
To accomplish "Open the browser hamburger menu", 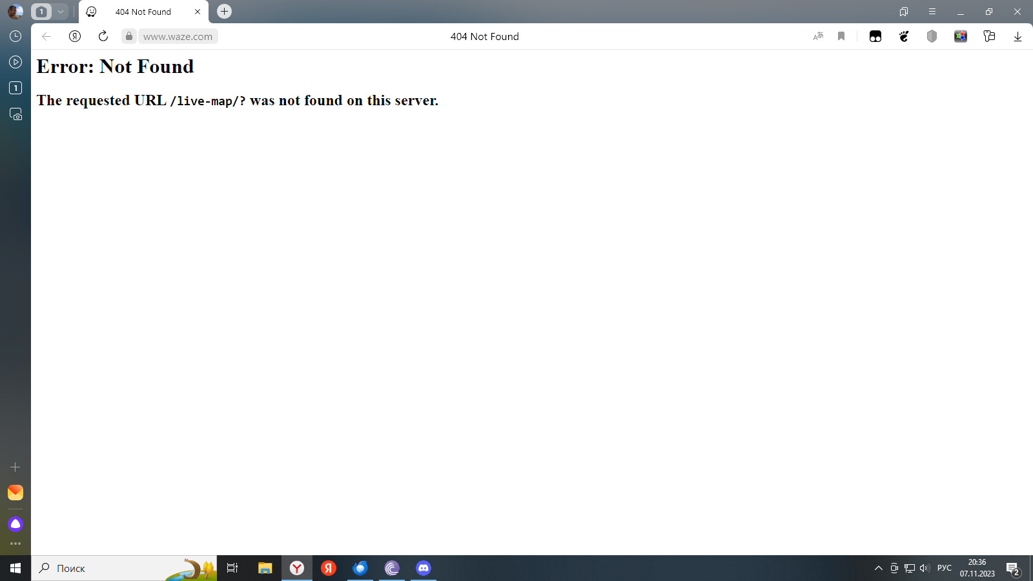I will coord(932,12).
